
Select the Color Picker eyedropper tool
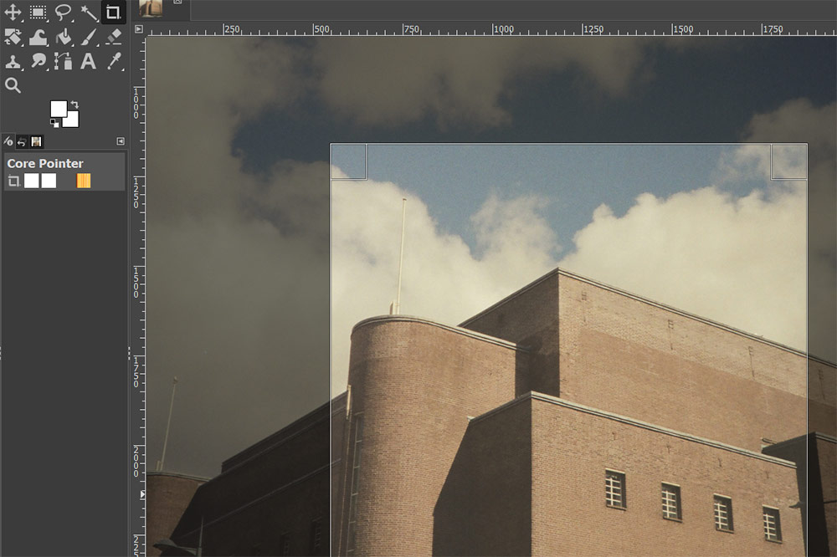click(114, 61)
